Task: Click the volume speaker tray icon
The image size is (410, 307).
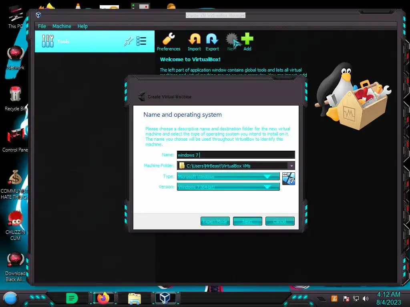Action: tap(366, 298)
